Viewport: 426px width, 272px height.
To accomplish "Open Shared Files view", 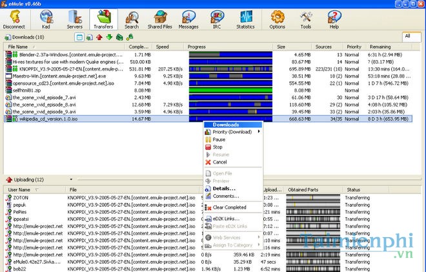I will (x=160, y=19).
